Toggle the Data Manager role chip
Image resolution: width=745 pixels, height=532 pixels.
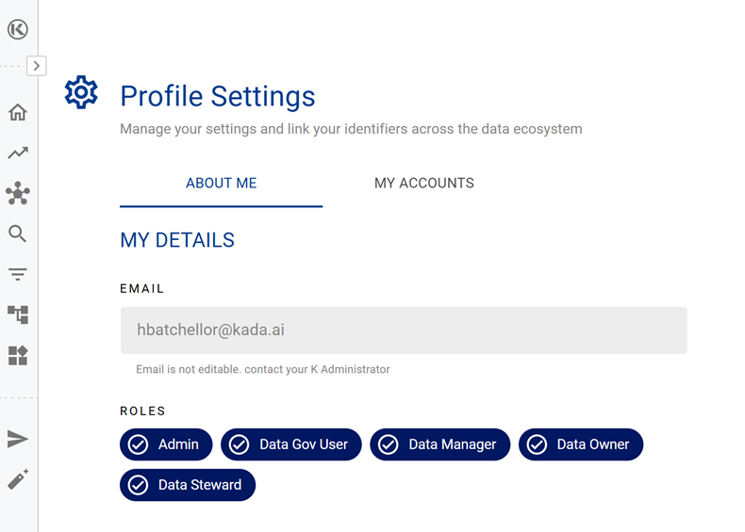(439, 444)
